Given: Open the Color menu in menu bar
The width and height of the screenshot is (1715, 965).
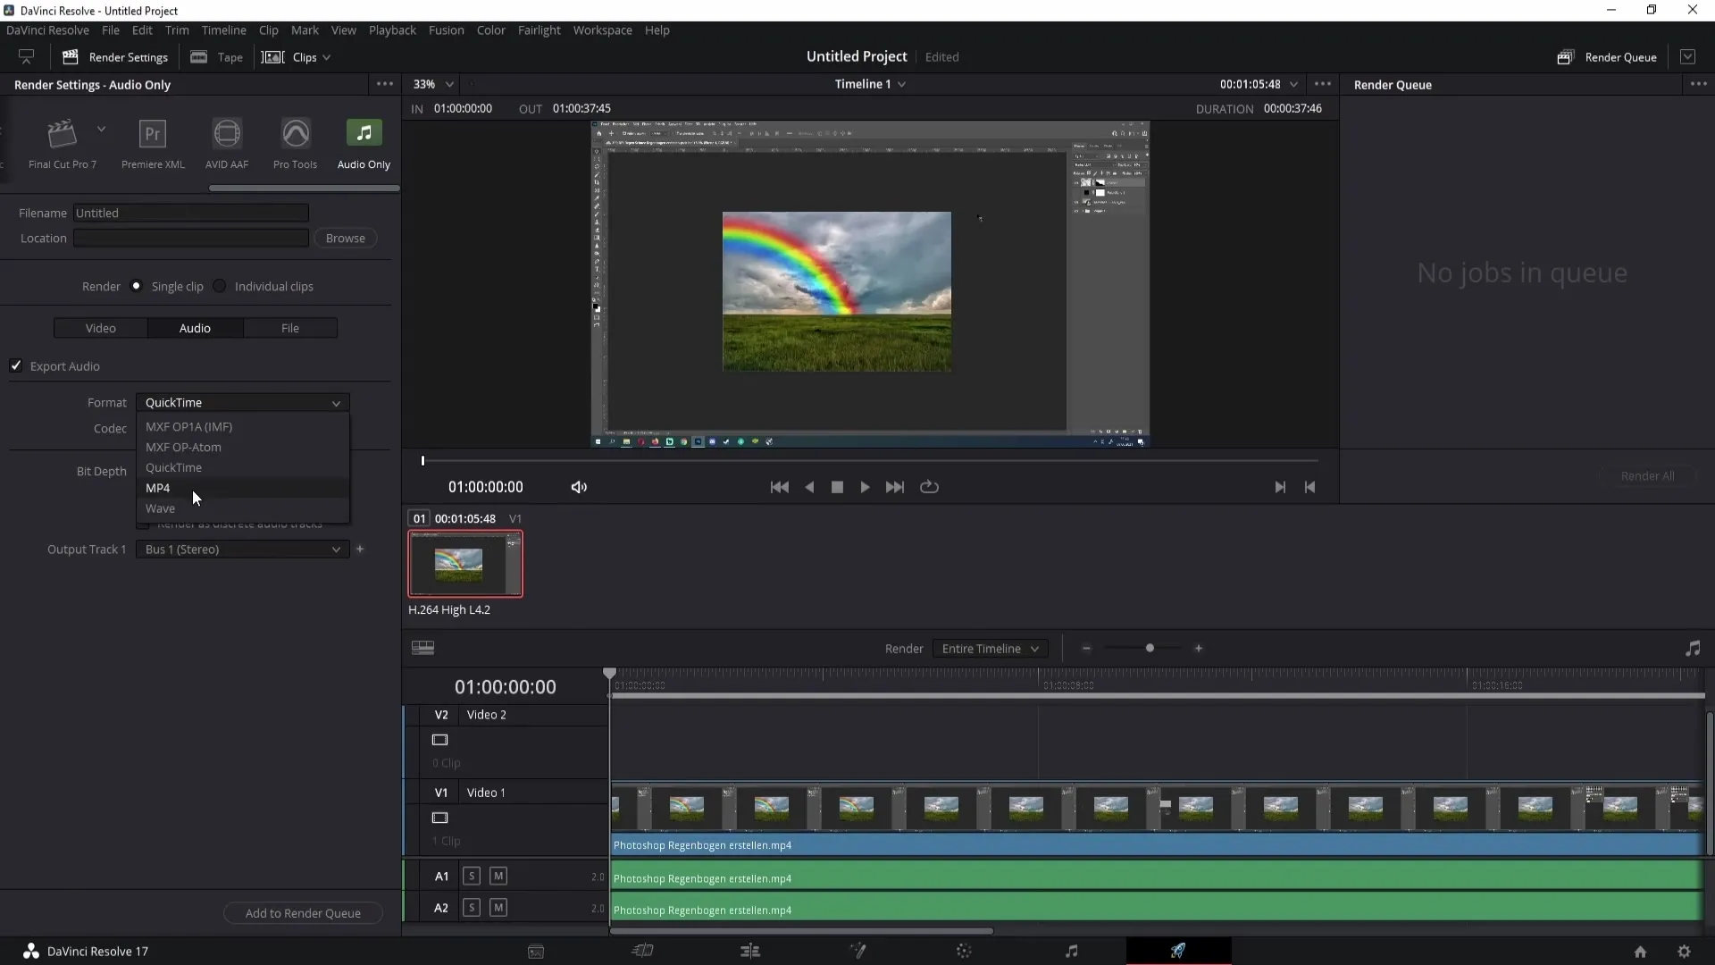Looking at the screenshot, I should point(491,29).
